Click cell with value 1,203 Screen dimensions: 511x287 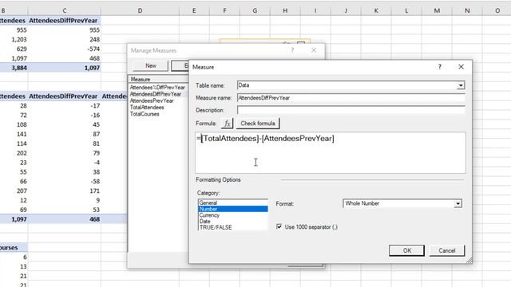coord(14,39)
